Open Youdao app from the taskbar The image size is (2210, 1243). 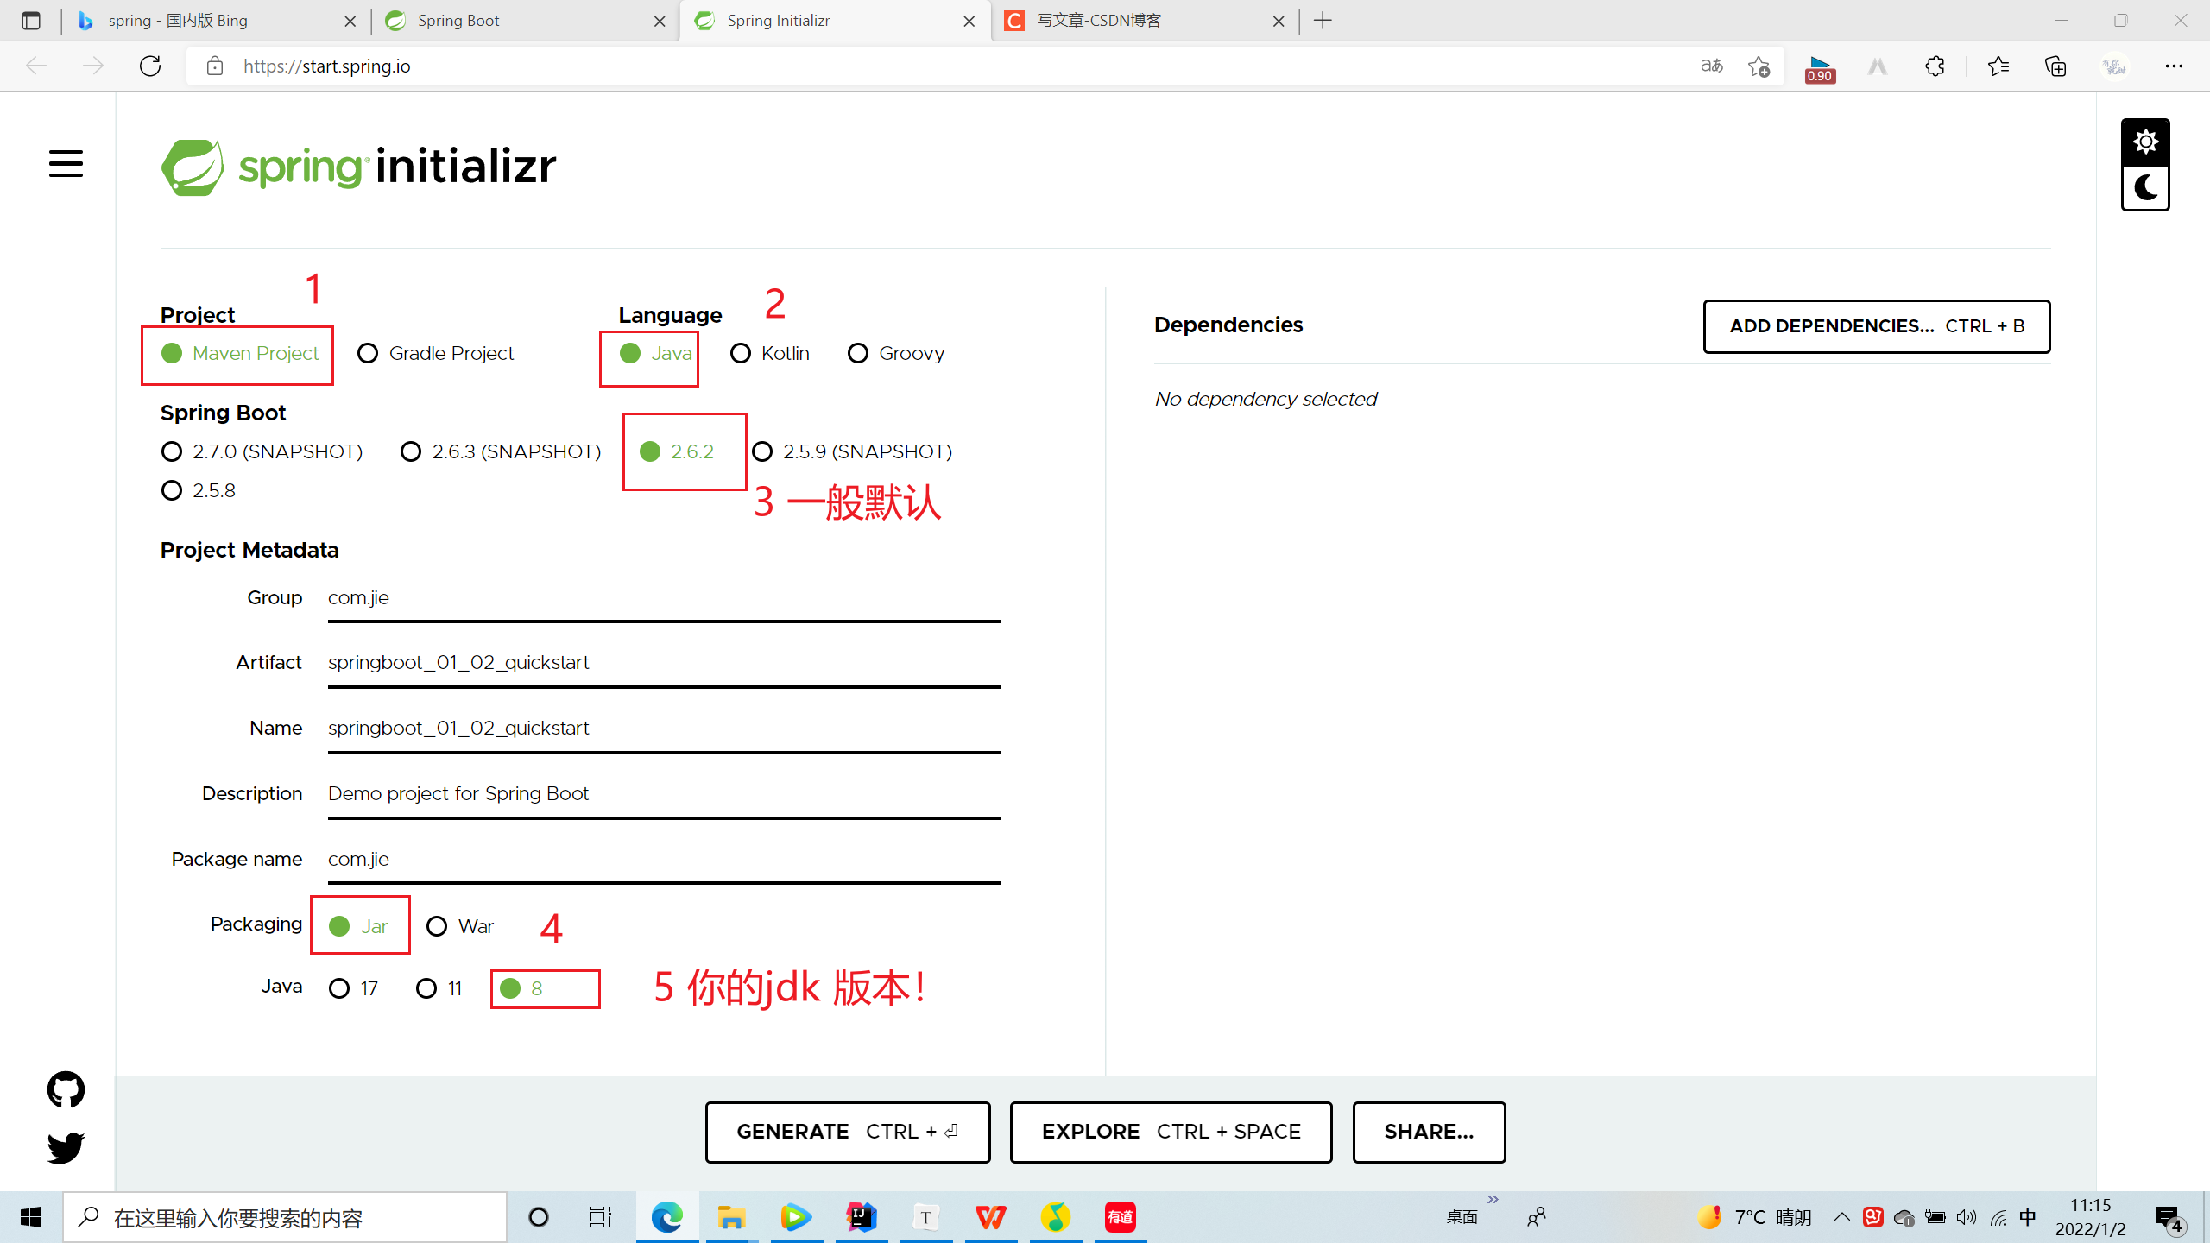click(1121, 1217)
